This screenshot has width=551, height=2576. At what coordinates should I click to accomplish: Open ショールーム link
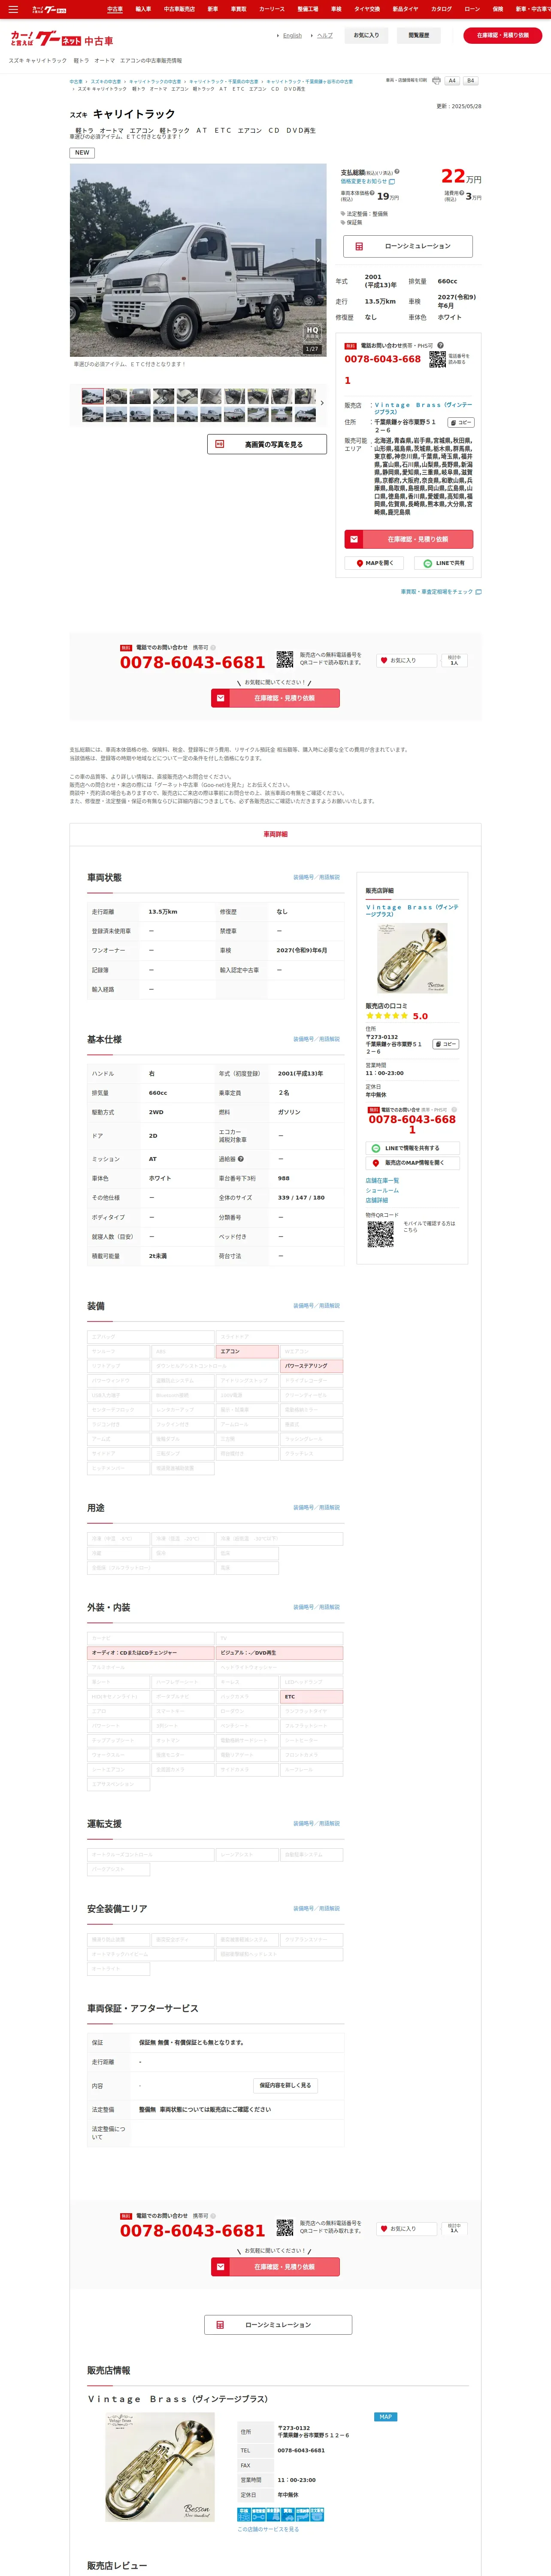click(x=382, y=1190)
